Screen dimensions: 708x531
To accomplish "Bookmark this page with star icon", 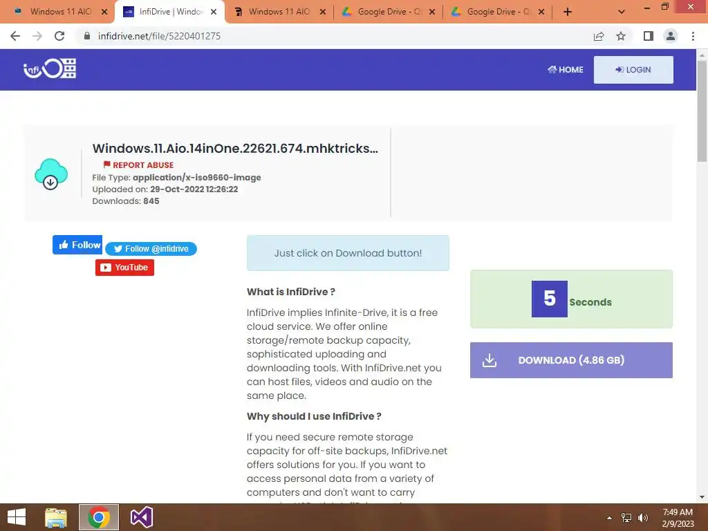I will click(621, 36).
